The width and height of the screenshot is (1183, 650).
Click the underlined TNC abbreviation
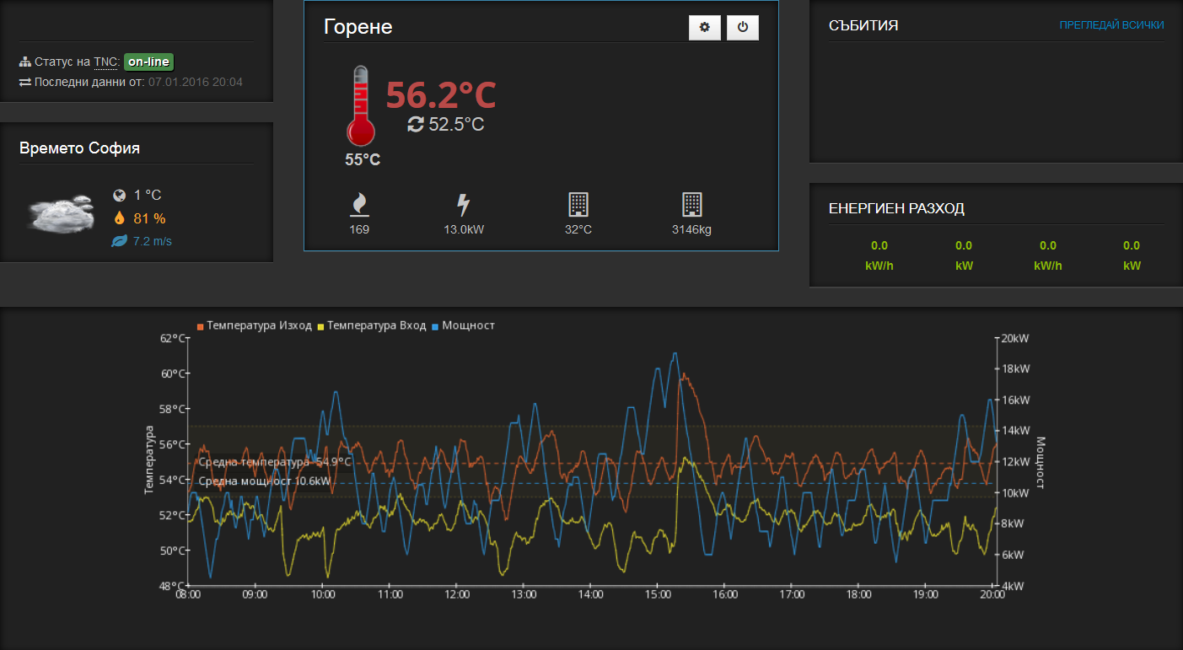tap(105, 62)
